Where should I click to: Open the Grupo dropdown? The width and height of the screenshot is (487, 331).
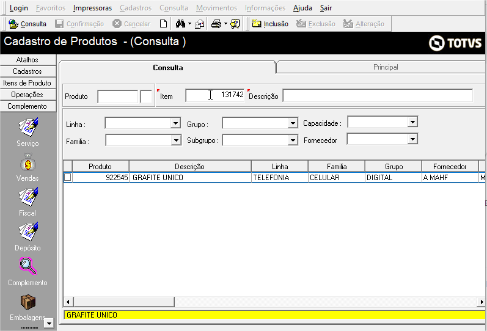coord(293,123)
